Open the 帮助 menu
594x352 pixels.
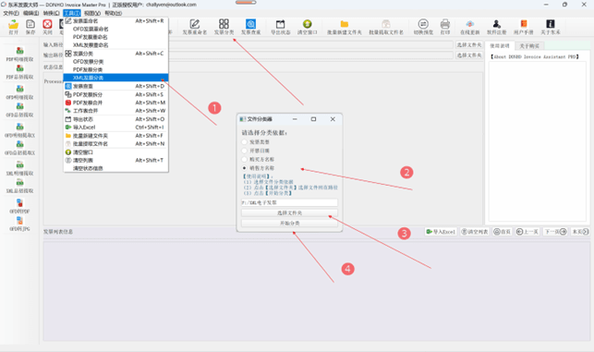pyautogui.click(x=113, y=13)
